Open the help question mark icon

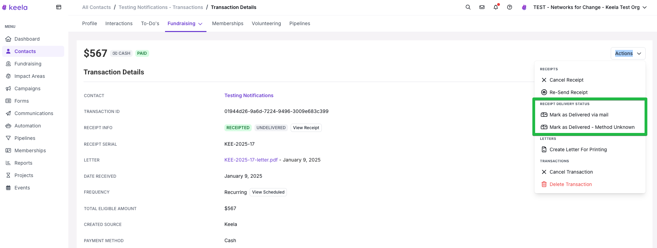tap(510, 7)
